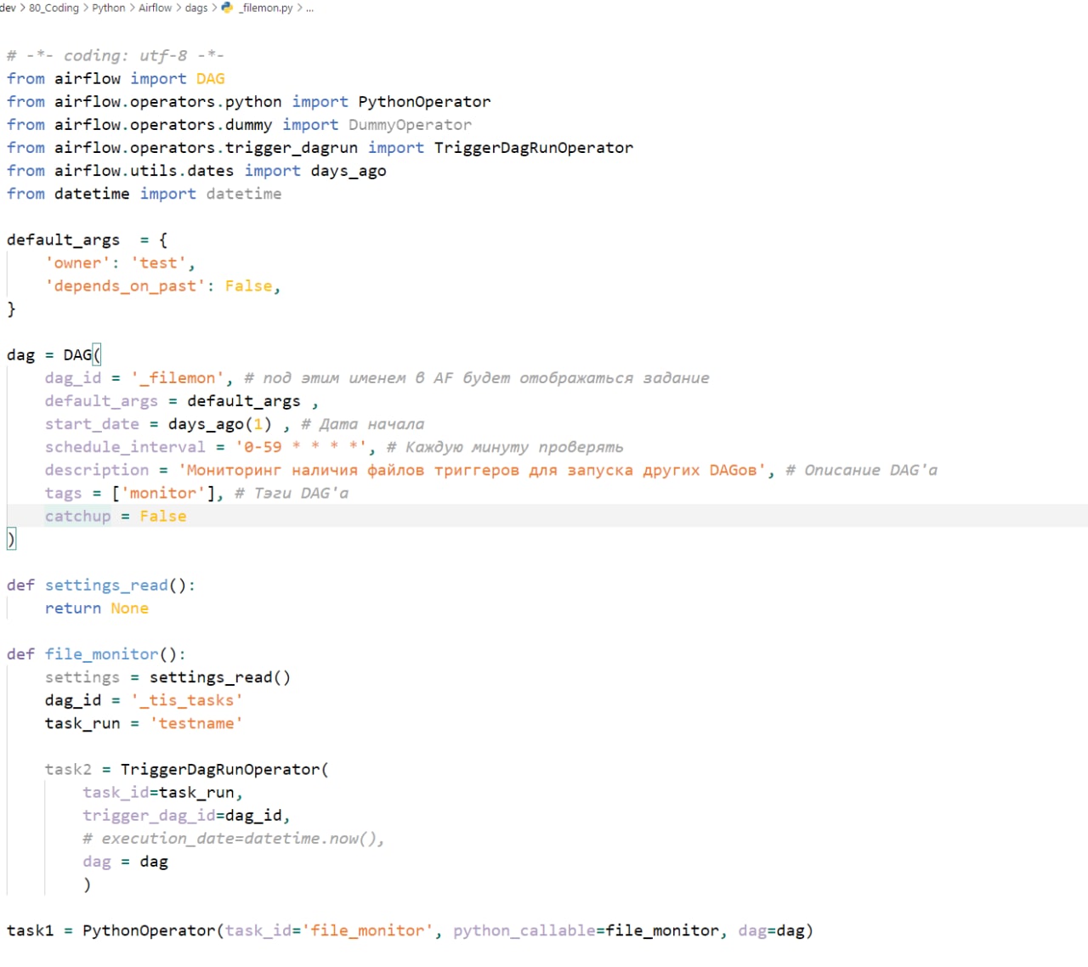The width and height of the screenshot is (1088, 967).
Task: Click the Russian description string
Action: point(472,469)
